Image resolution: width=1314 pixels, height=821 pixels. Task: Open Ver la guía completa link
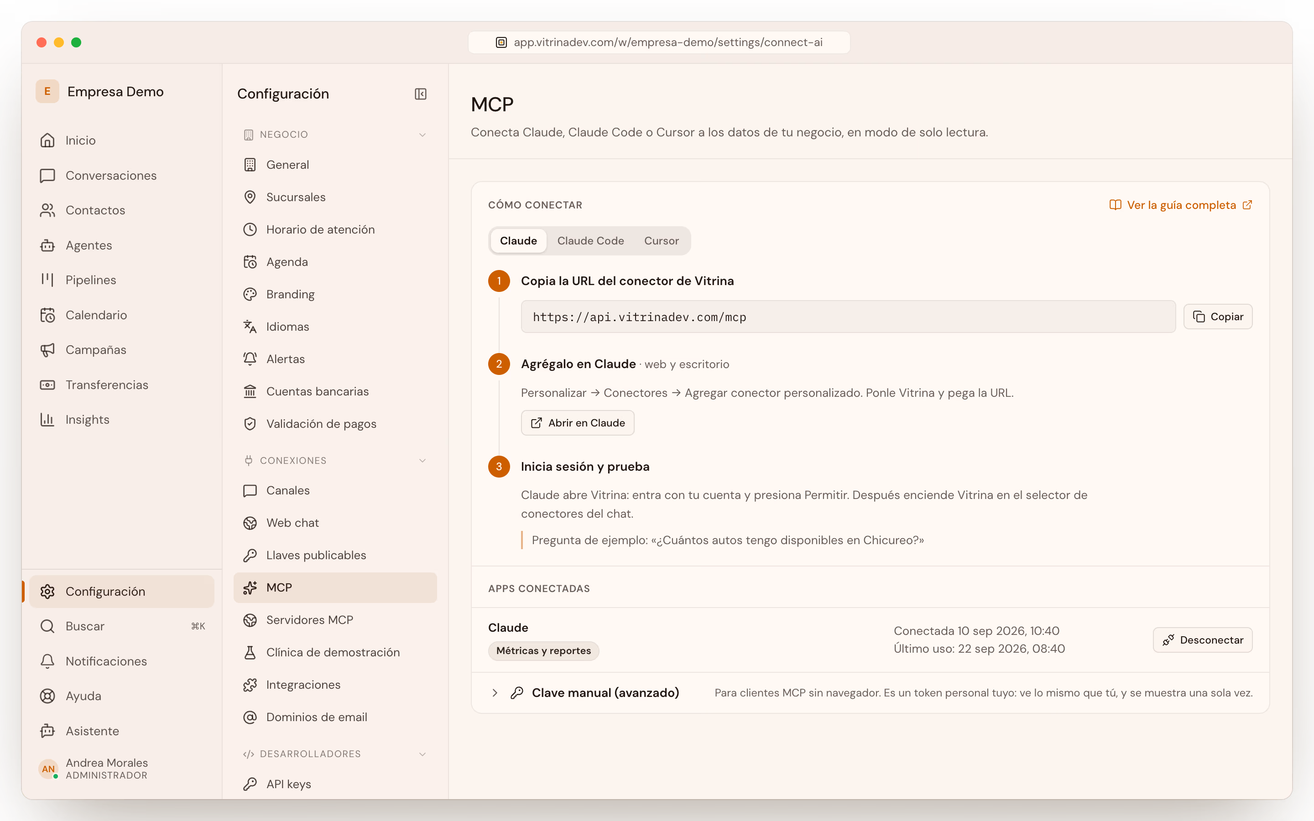click(x=1180, y=205)
